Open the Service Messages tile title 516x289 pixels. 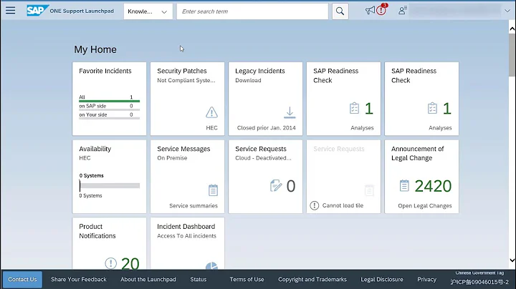[183, 149]
